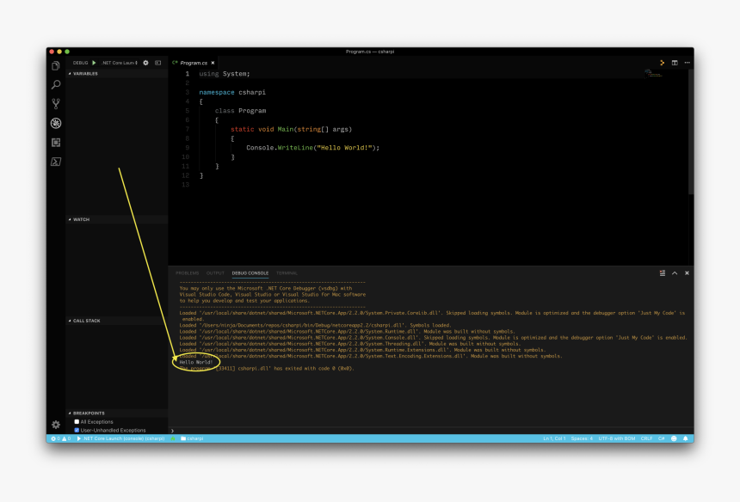Click the debug console input prompt
This screenshot has width=740, height=502.
pos(429,431)
